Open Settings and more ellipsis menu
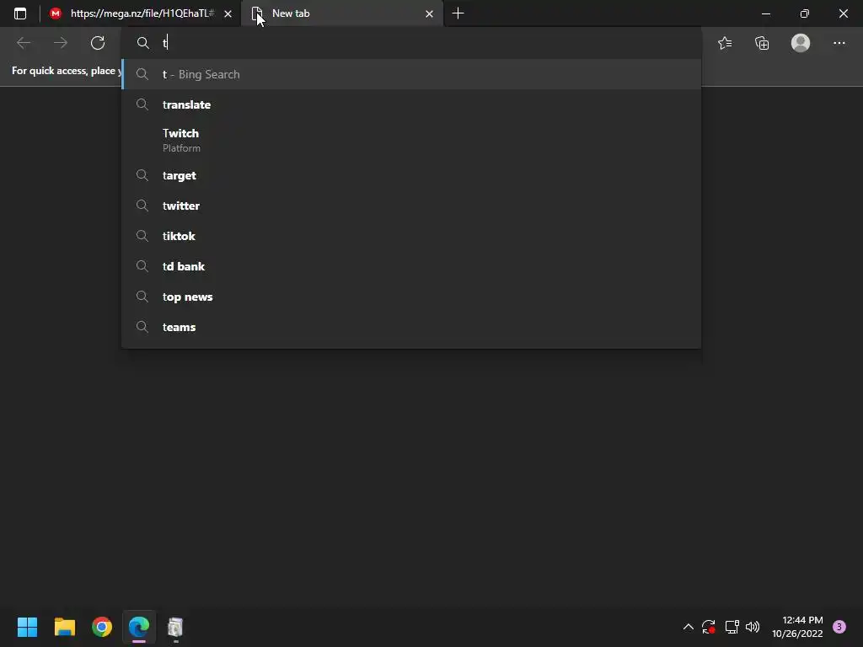 tap(839, 43)
